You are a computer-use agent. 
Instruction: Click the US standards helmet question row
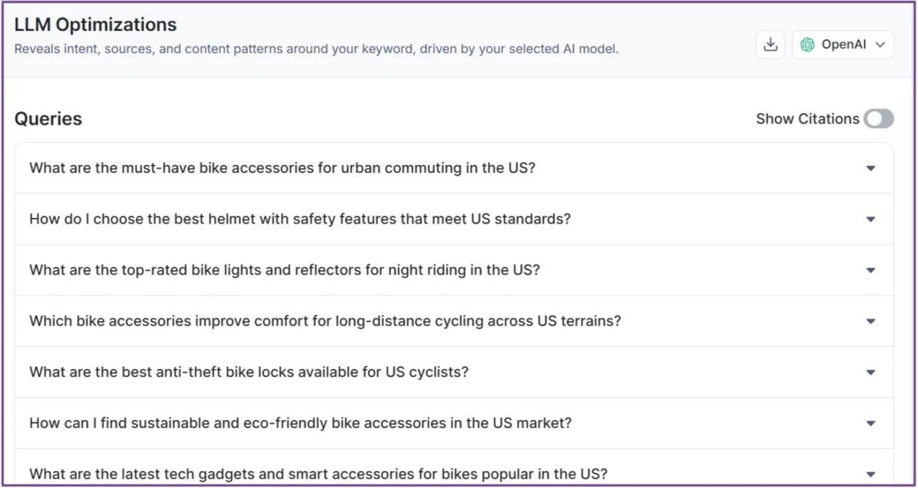(299, 219)
